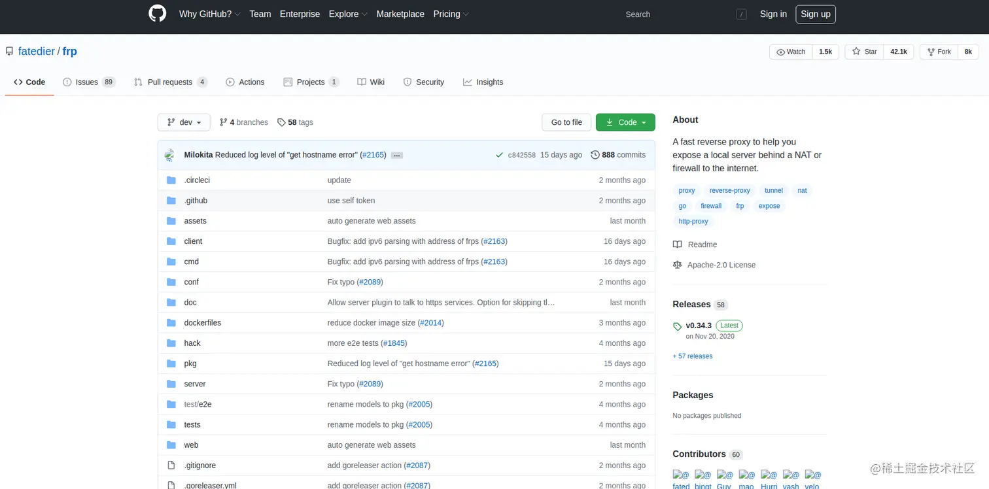This screenshot has width=989, height=489.
Task: Click folder icon beside server
Action: click(171, 384)
